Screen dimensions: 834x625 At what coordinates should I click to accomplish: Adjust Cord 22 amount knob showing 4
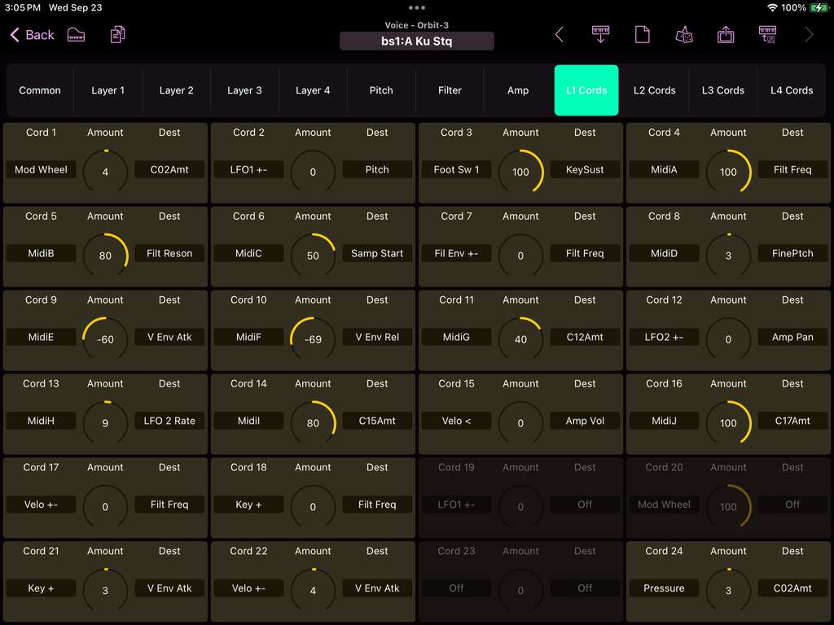(x=313, y=591)
